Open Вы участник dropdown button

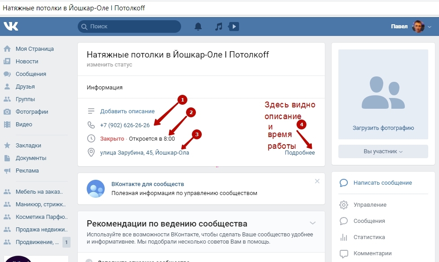pos(383,151)
